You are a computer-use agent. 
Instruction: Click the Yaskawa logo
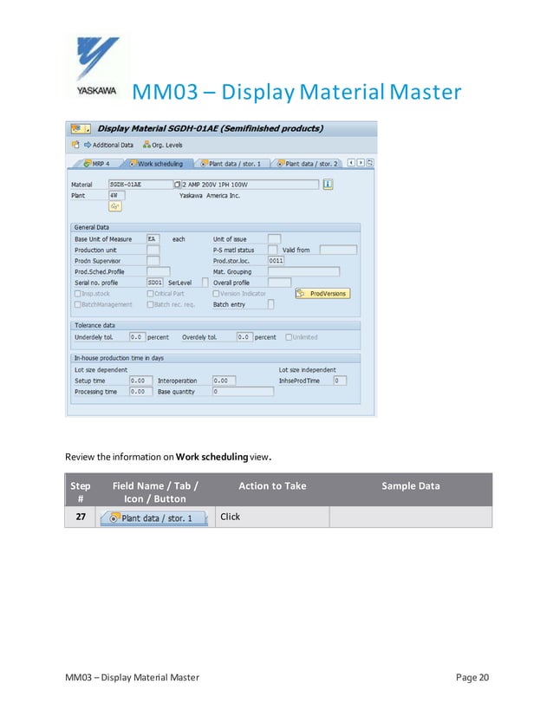pyautogui.click(x=97, y=66)
